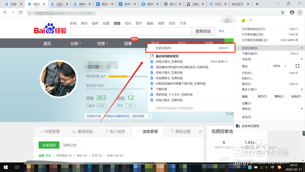Select 投射(C) from the menu
This screenshot has width=305, height=172.
tap(270, 79)
